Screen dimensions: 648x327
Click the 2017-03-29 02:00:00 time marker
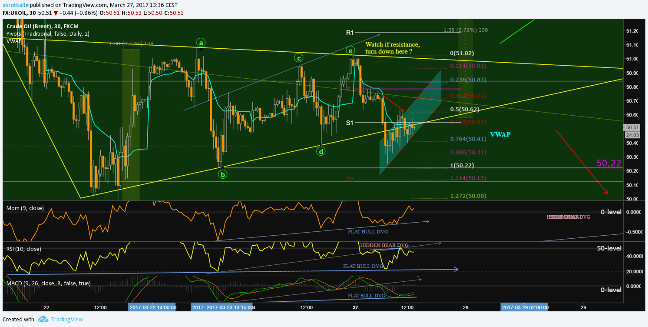[525, 307]
